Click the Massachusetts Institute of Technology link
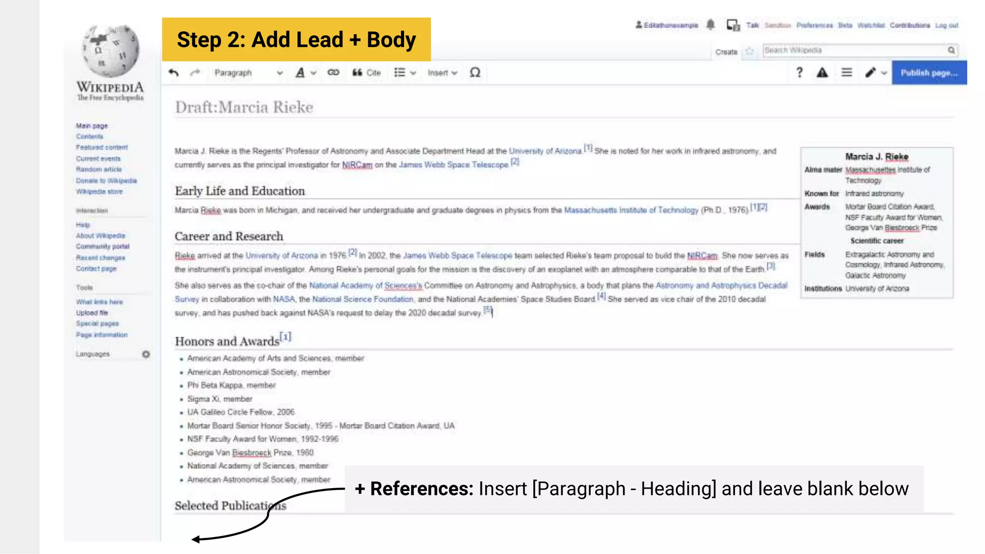Screen dimensions: 985x554 [631, 210]
